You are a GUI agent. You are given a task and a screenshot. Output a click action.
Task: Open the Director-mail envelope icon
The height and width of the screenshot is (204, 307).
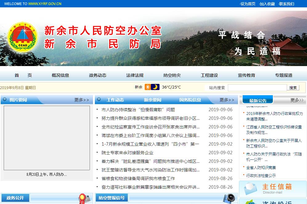pos(250,189)
